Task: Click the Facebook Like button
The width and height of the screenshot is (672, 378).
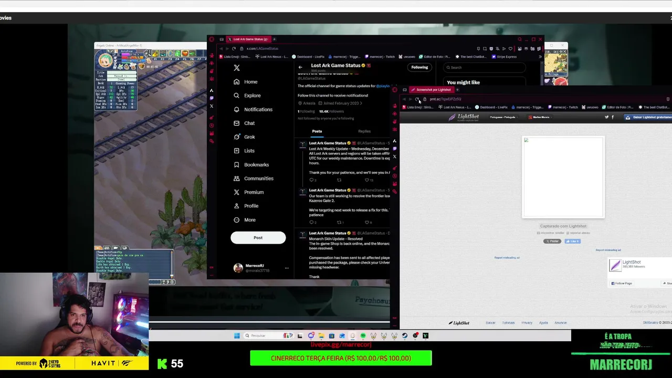Action: (572, 241)
